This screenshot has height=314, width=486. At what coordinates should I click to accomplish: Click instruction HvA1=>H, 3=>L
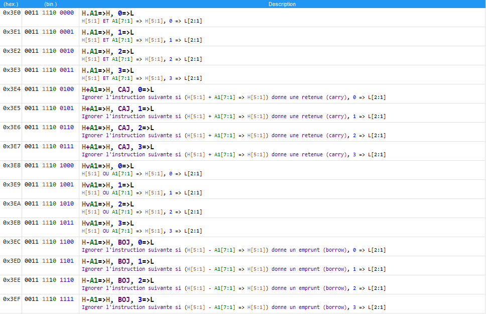click(107, 224)
